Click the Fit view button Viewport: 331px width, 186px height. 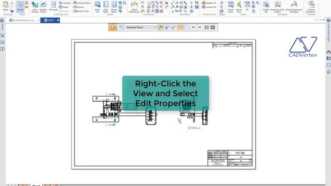[x=247, y=6]
